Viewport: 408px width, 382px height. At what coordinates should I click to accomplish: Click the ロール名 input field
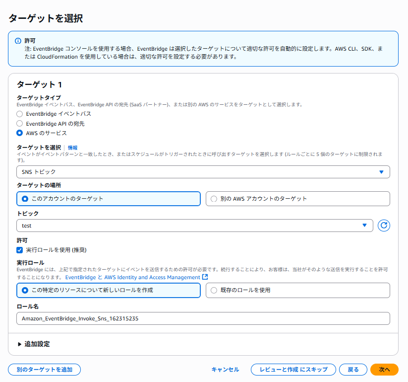203,318
